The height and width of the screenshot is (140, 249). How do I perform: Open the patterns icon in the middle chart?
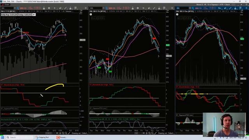click(x=164, y=8)
